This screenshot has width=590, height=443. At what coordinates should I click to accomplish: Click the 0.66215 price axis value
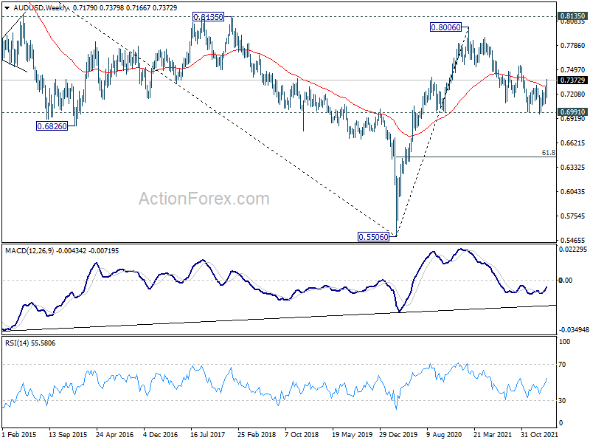click(x=573, y=143)
